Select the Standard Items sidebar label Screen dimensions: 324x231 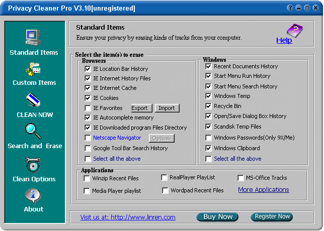click(x=34, y=52)
